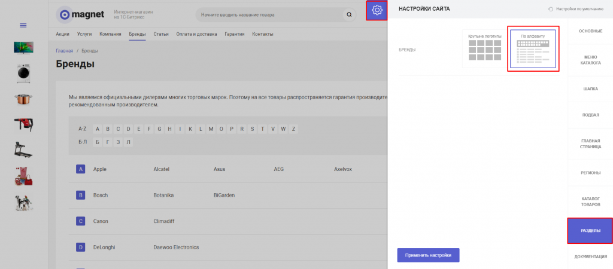Click the letter B badge beside Bosch
613x269 pixels.
(81, 195)
